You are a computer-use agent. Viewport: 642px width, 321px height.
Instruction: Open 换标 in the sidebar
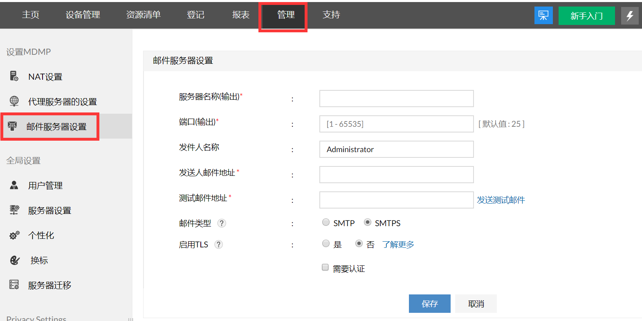39,260
